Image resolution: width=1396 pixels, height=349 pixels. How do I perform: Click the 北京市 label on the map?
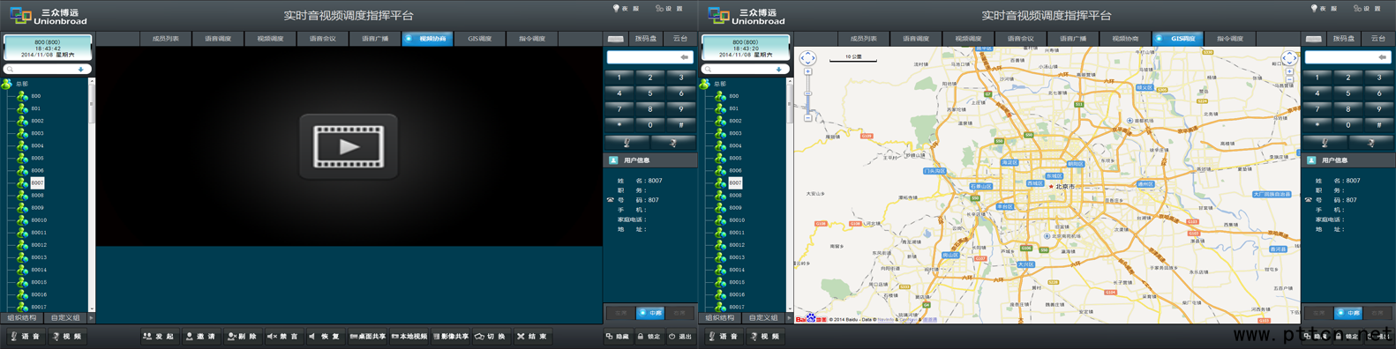pyautogui.click(x=1065, y=187)
